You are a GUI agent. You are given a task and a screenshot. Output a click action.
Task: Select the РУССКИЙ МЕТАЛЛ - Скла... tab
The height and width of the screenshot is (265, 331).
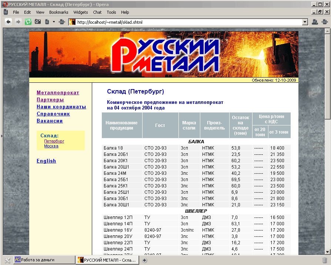click(x=107, y=260)
